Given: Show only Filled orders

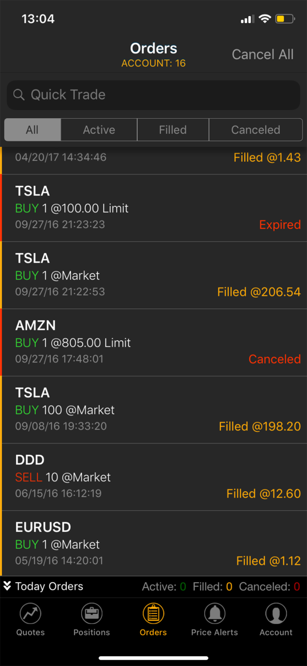Looking at the screenshot, I should [173, 130].
